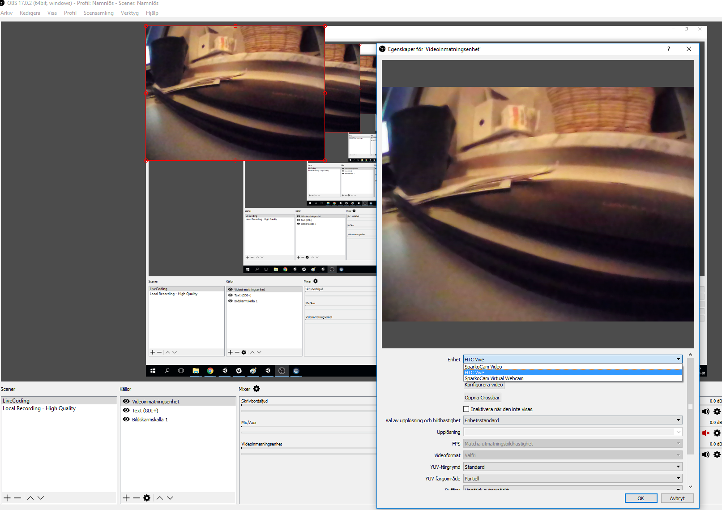Screen dimensions: 722x510
Task: Move selected source up with arrow
Action: pyautogui.click(x=160, y=498)
